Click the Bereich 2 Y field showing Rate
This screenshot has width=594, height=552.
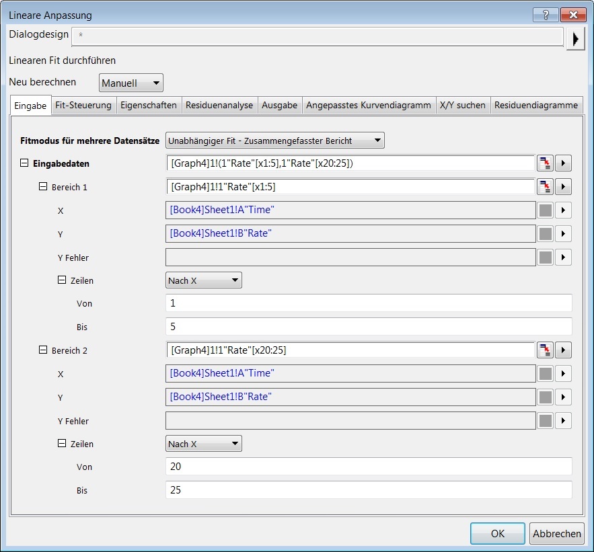pyautogui.click(x=350, y=397)
